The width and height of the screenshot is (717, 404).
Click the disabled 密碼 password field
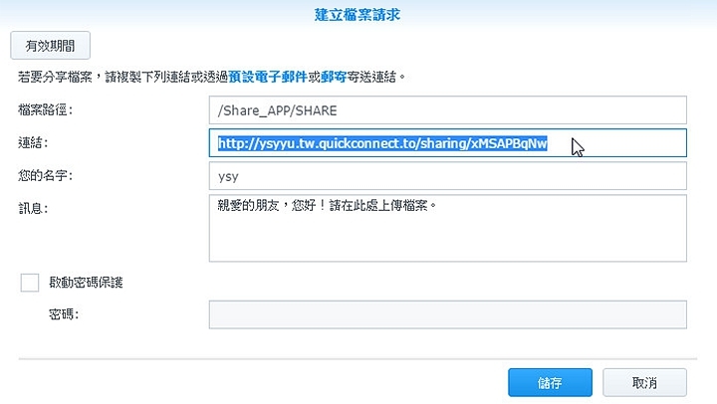pos(448,314)
